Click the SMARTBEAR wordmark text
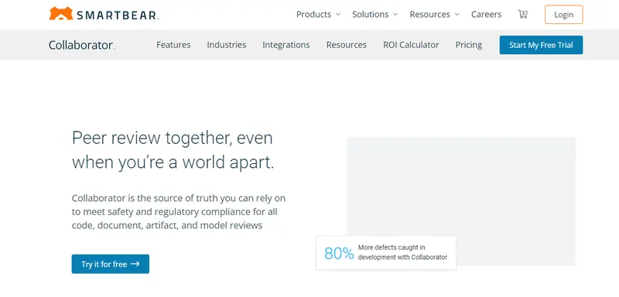This screenshot has width=619, height=297. click(x=118, y=15)
